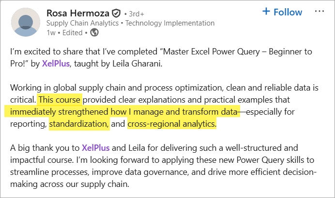Click the "1w" post timestamp

pos(51,33)
